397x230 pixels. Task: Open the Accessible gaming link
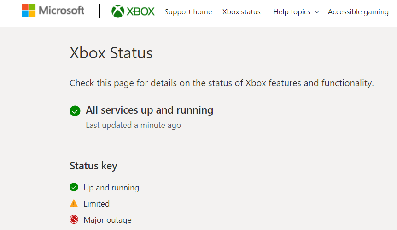(x=358, y=12)
